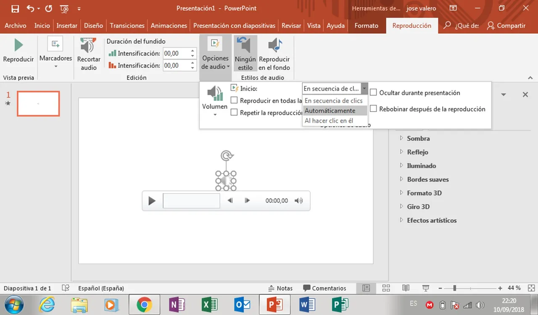This screenshot has width=538, height=315.
Task: Choose Reproducir en el fondo style
Action: click(274, 54)
